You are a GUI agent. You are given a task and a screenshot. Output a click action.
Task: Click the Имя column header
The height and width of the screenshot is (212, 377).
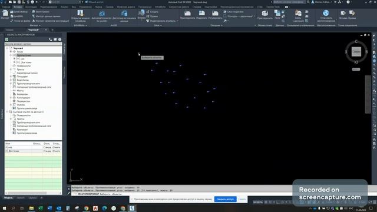[x=18, y=144]
